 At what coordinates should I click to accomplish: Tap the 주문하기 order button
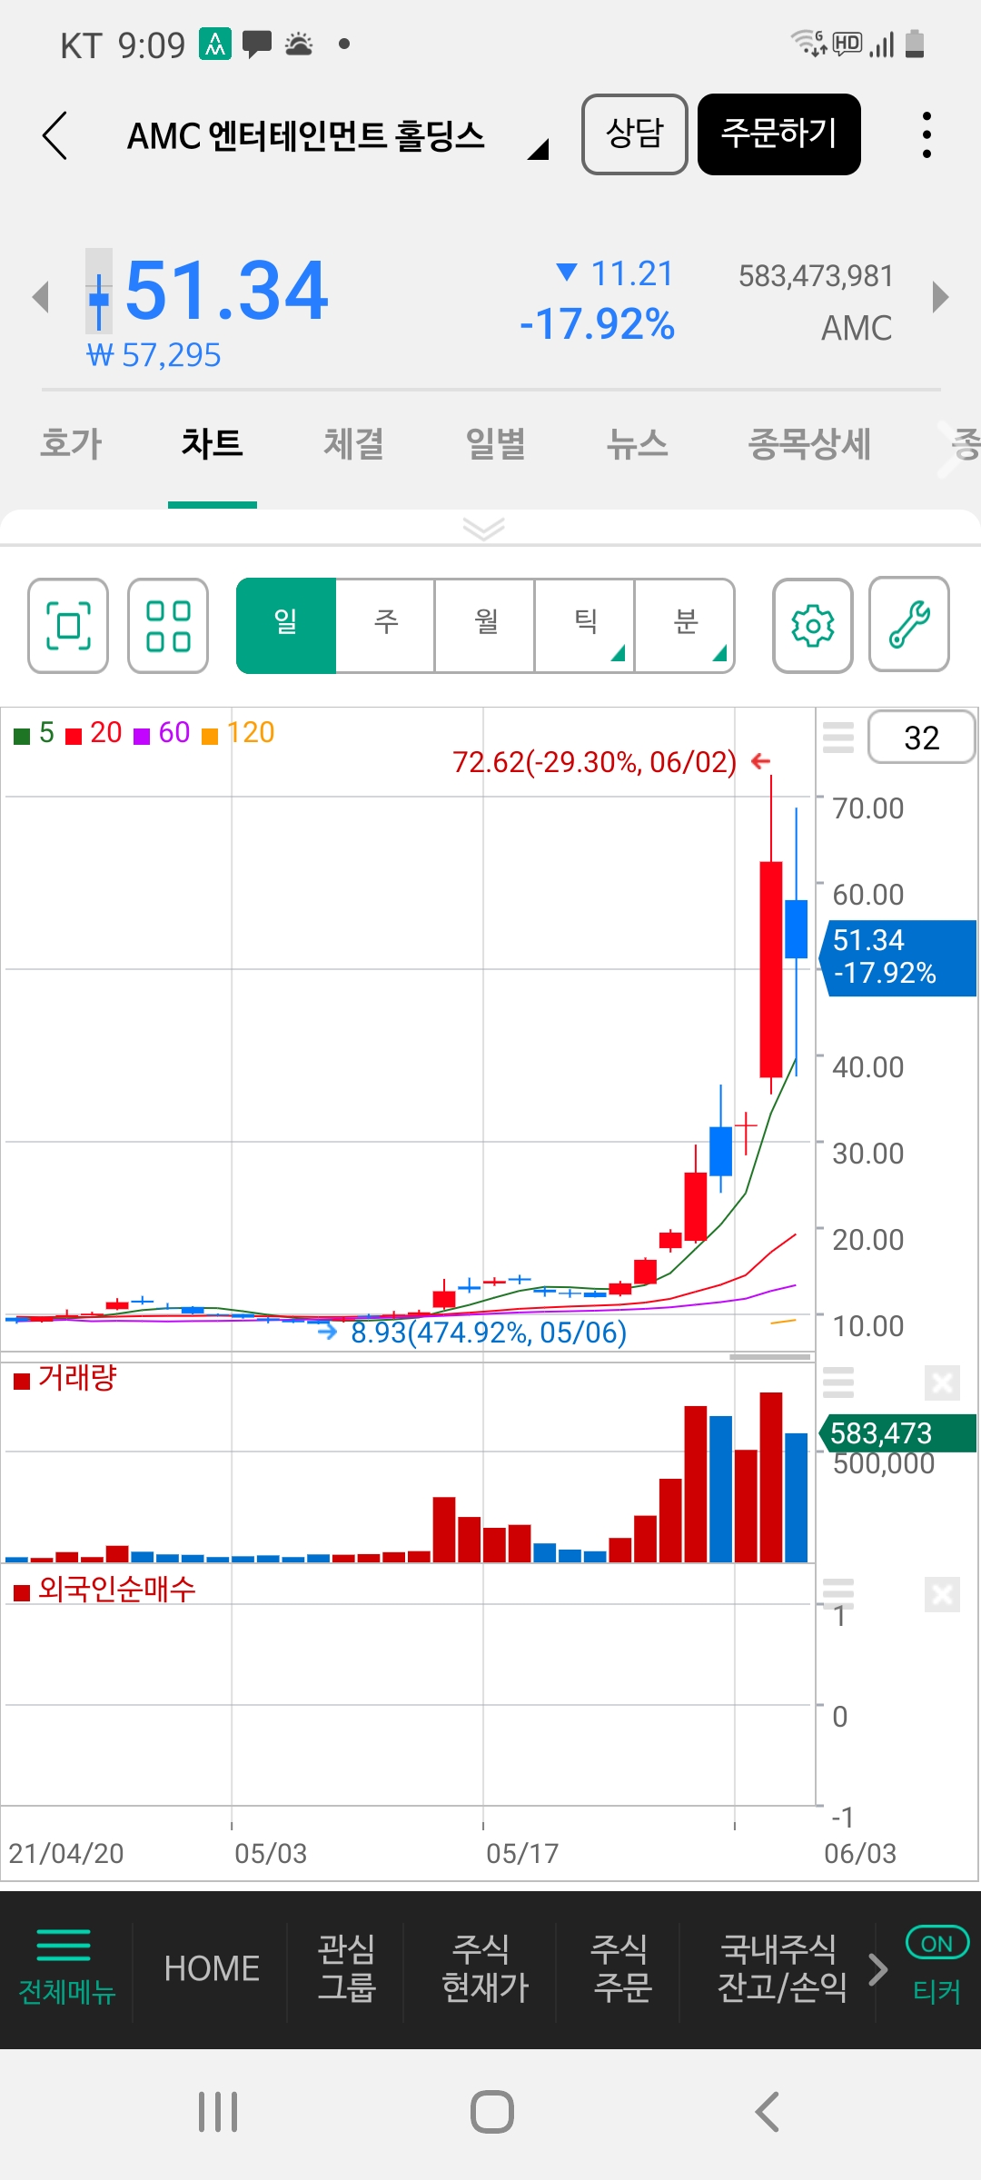coord(779,134)
